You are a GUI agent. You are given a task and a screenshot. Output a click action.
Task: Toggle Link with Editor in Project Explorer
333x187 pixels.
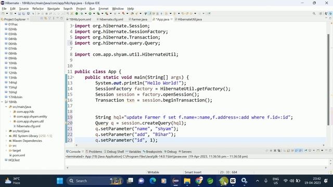pos(45,19)
